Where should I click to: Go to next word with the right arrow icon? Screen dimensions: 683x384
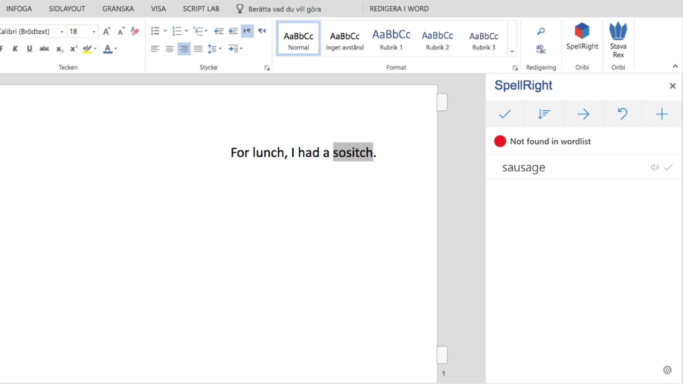point(583,114)
